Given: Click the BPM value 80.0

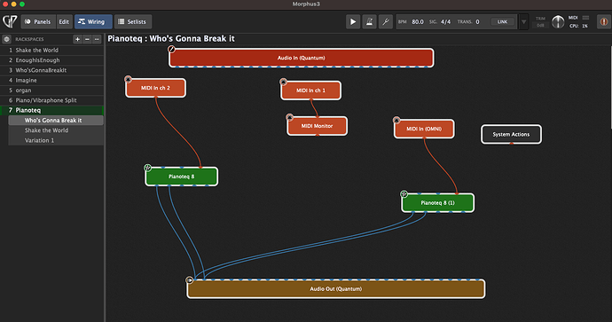Looking at the screenshot, I should point(417,22).
